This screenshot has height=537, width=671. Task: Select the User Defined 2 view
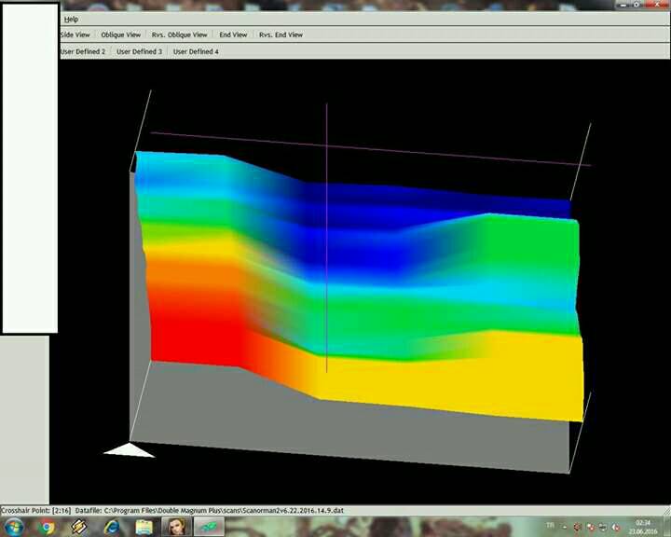(83, 51)
